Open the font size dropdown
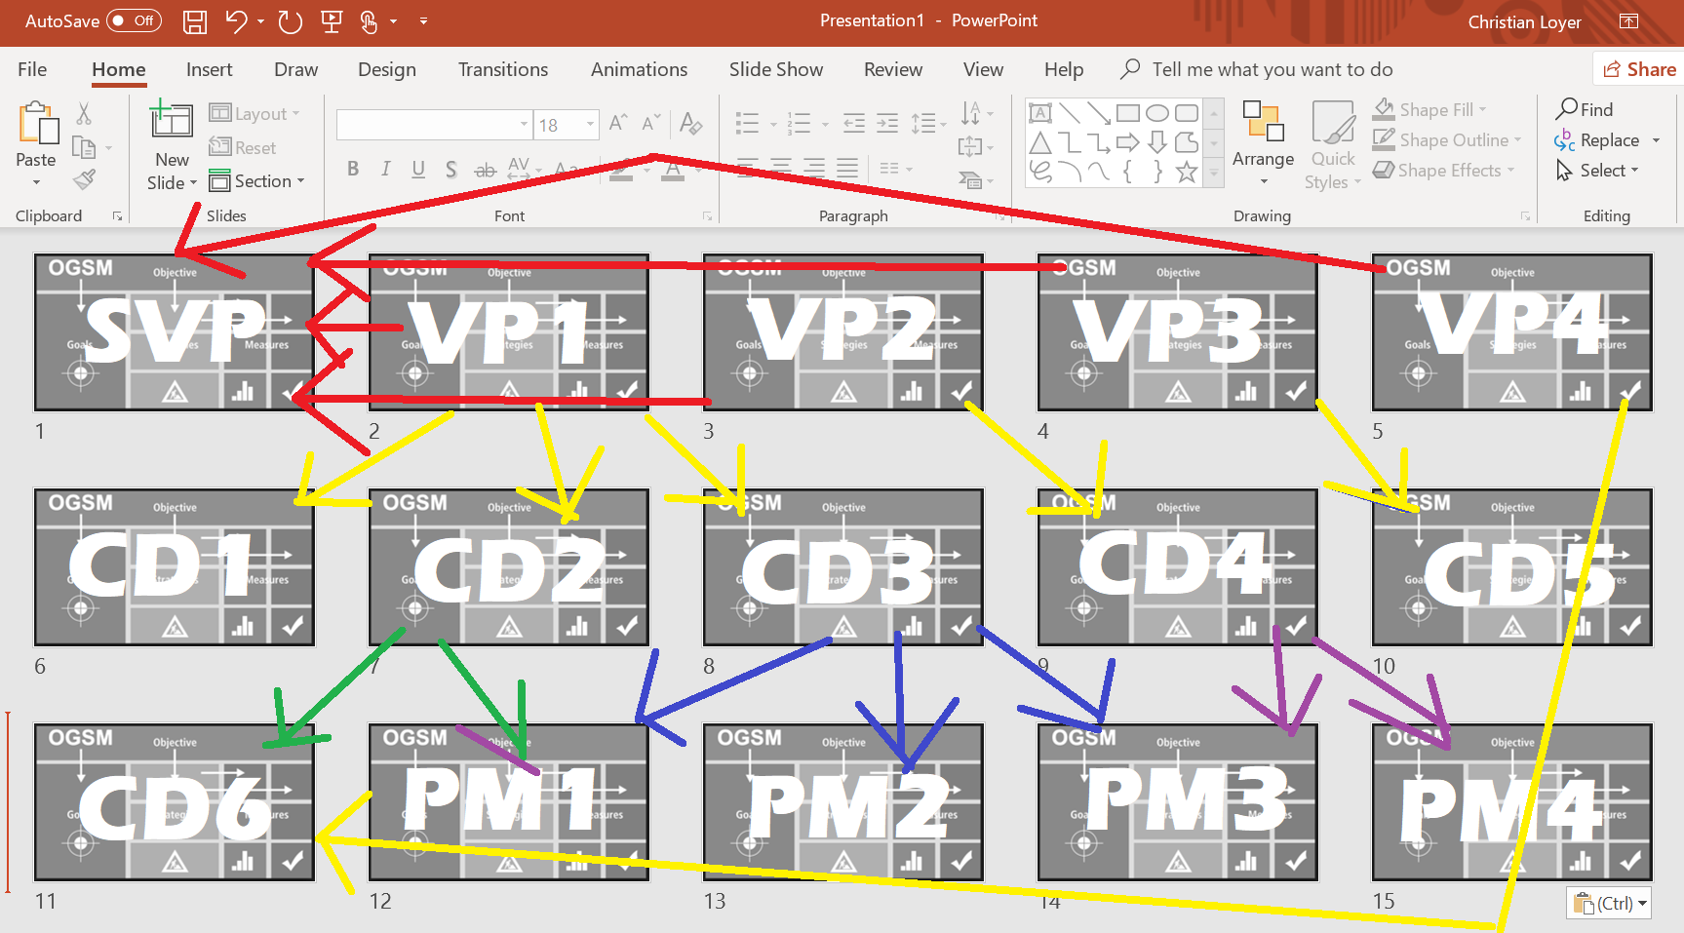This screenshot has width=1684, height=933. coord(590,125)
